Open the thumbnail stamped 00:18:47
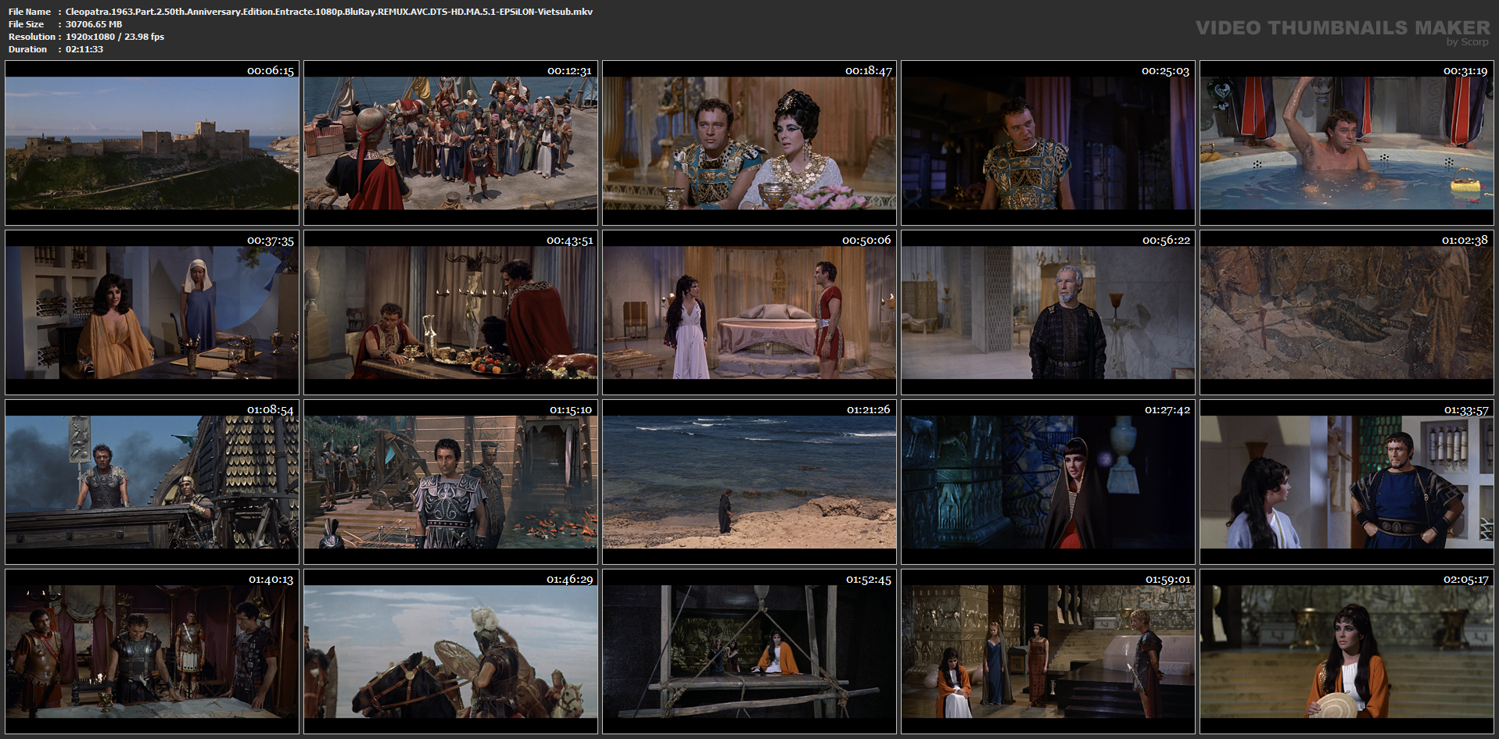Viewport: 1499px width, 739px height. pyautogui.click(x=749, y=143)
